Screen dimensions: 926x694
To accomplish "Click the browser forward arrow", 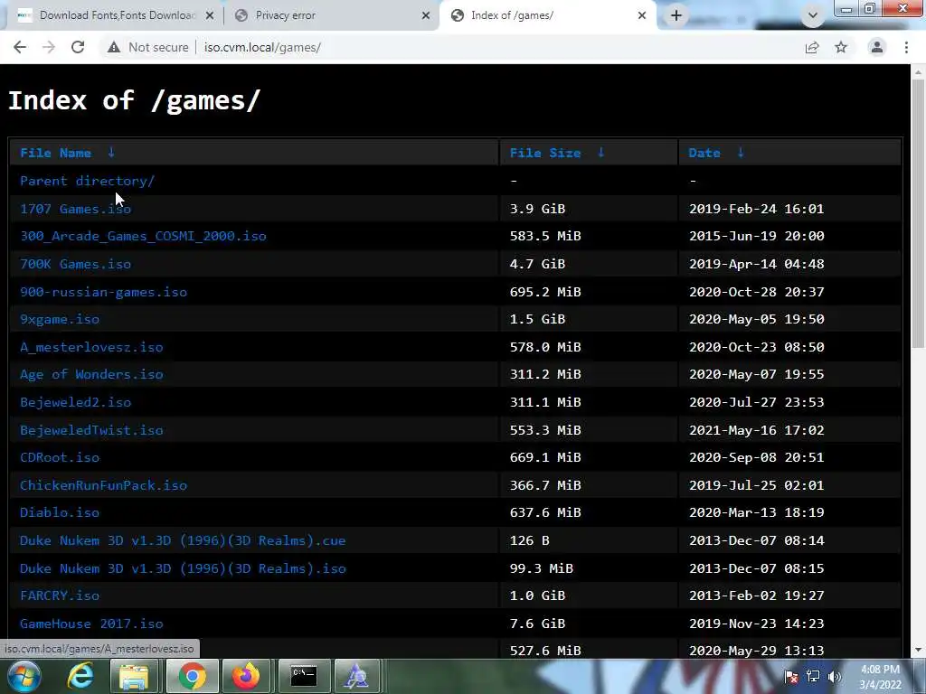I will 49,47.
